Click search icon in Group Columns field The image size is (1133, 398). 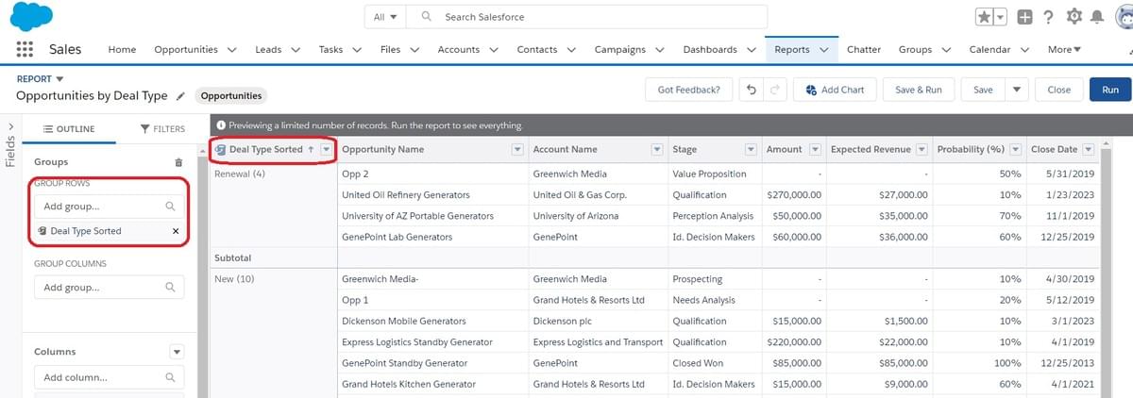[x=170, y=288]
